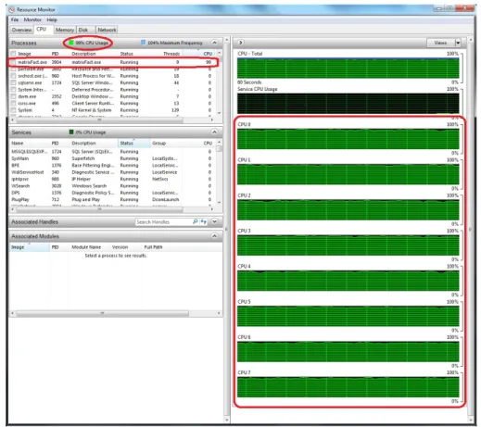Select the DPS service row
The image size is (481, 427).
[x=113, y=193]
